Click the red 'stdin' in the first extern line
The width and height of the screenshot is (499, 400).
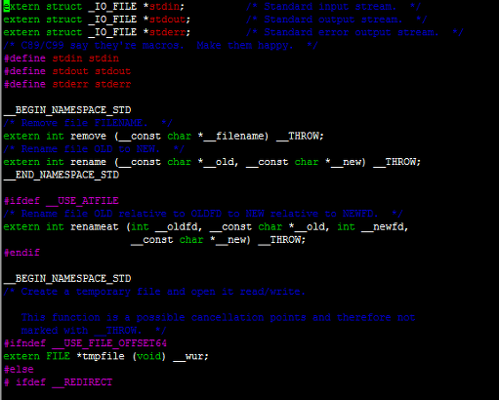164,7
